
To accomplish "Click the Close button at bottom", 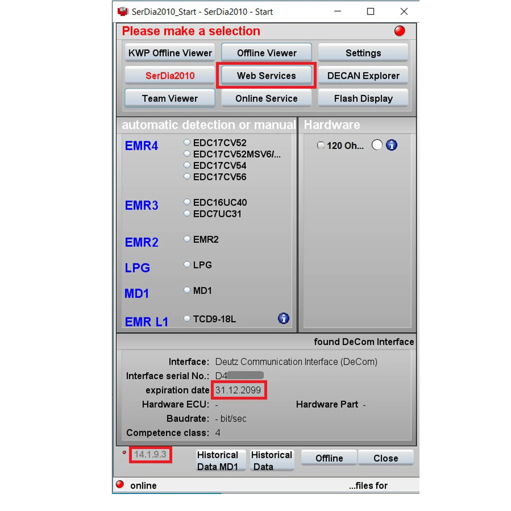I will pyautogui.click(x=386, y=458).
